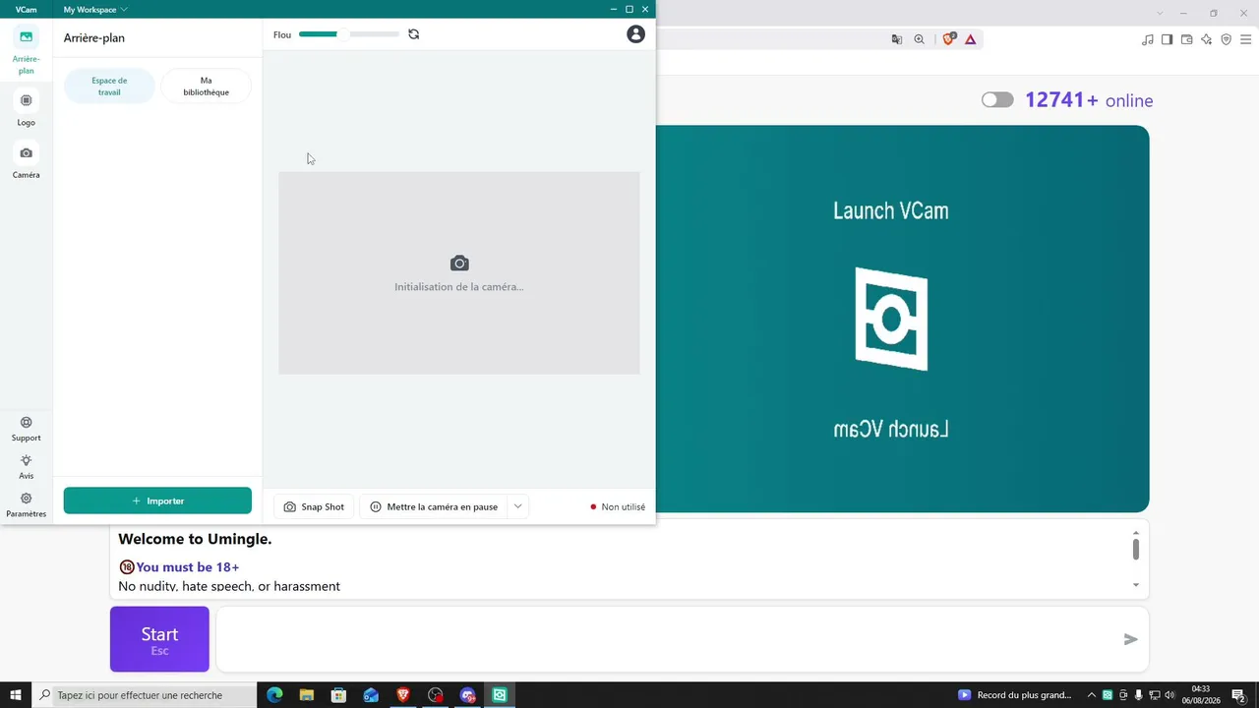Click the Brave Rewards triangle icon

click(971, 39)
